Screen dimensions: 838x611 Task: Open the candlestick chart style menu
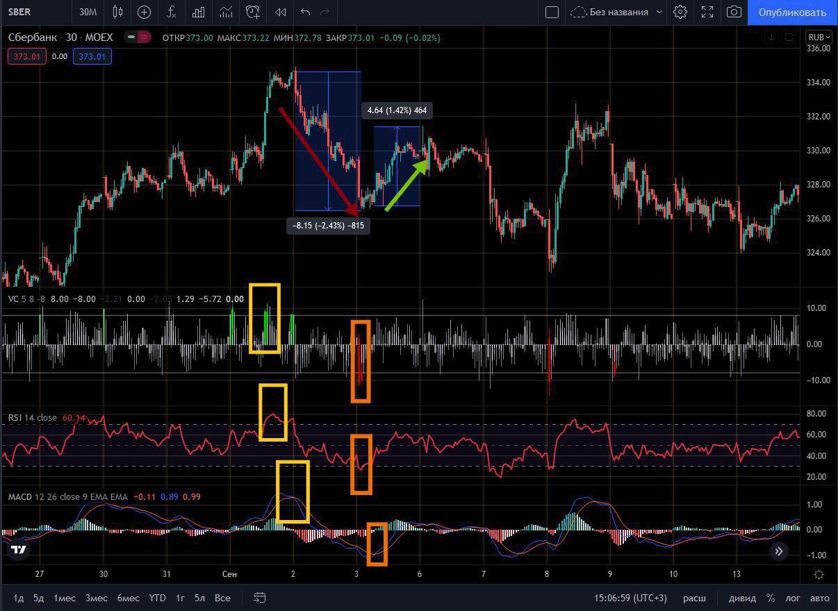coord(117,12)
